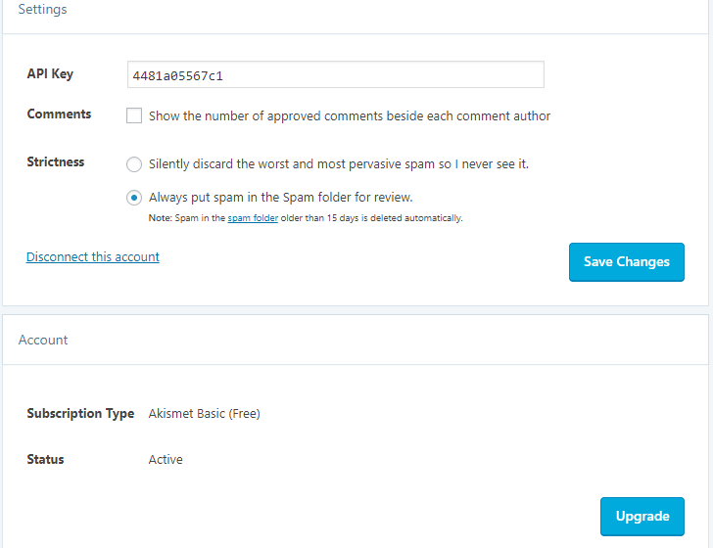Click Disconnect this account link
Image resolution: width=713 pixels, height=548 pixels.
(93, 256)
